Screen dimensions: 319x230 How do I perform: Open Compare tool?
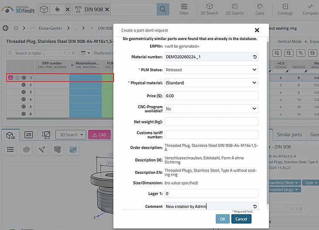click(310, 9)
